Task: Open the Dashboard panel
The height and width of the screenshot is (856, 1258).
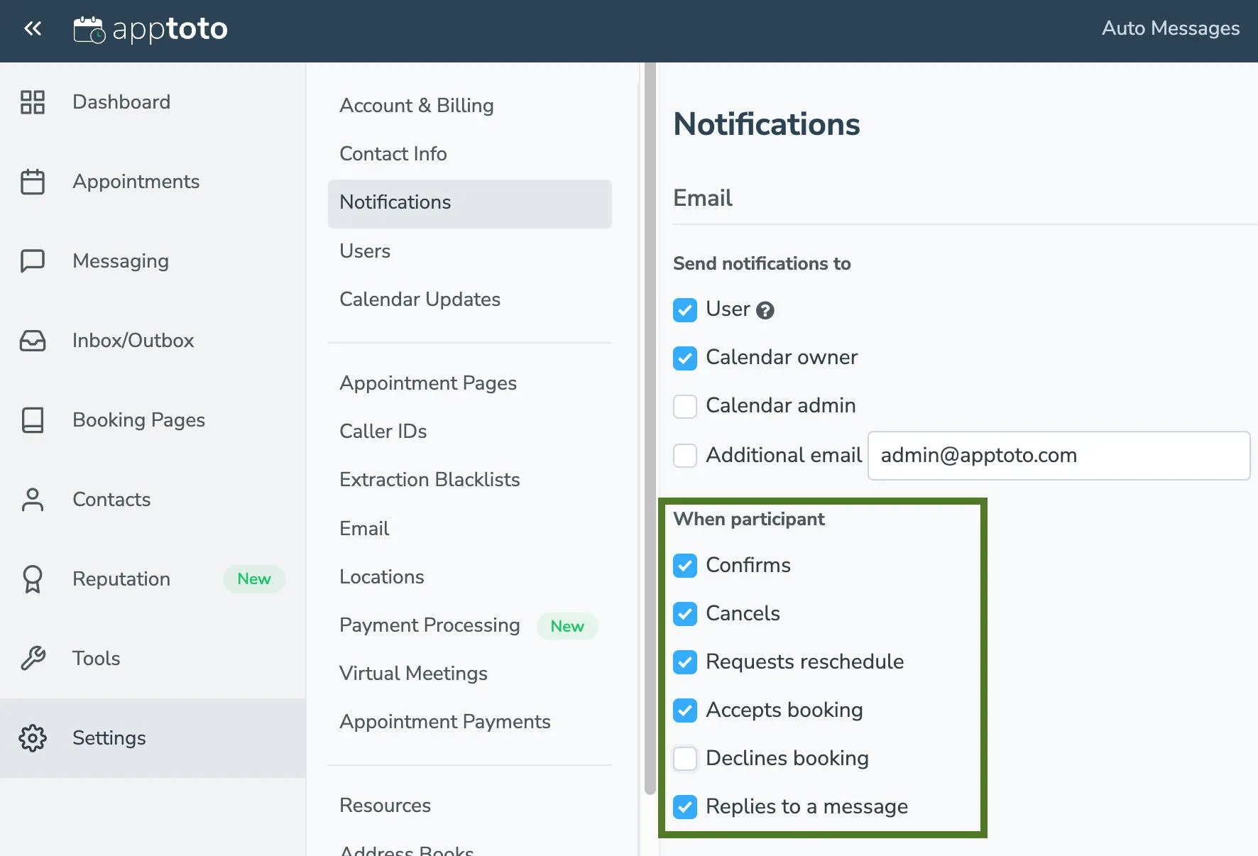Action: [x=121, y=101]
